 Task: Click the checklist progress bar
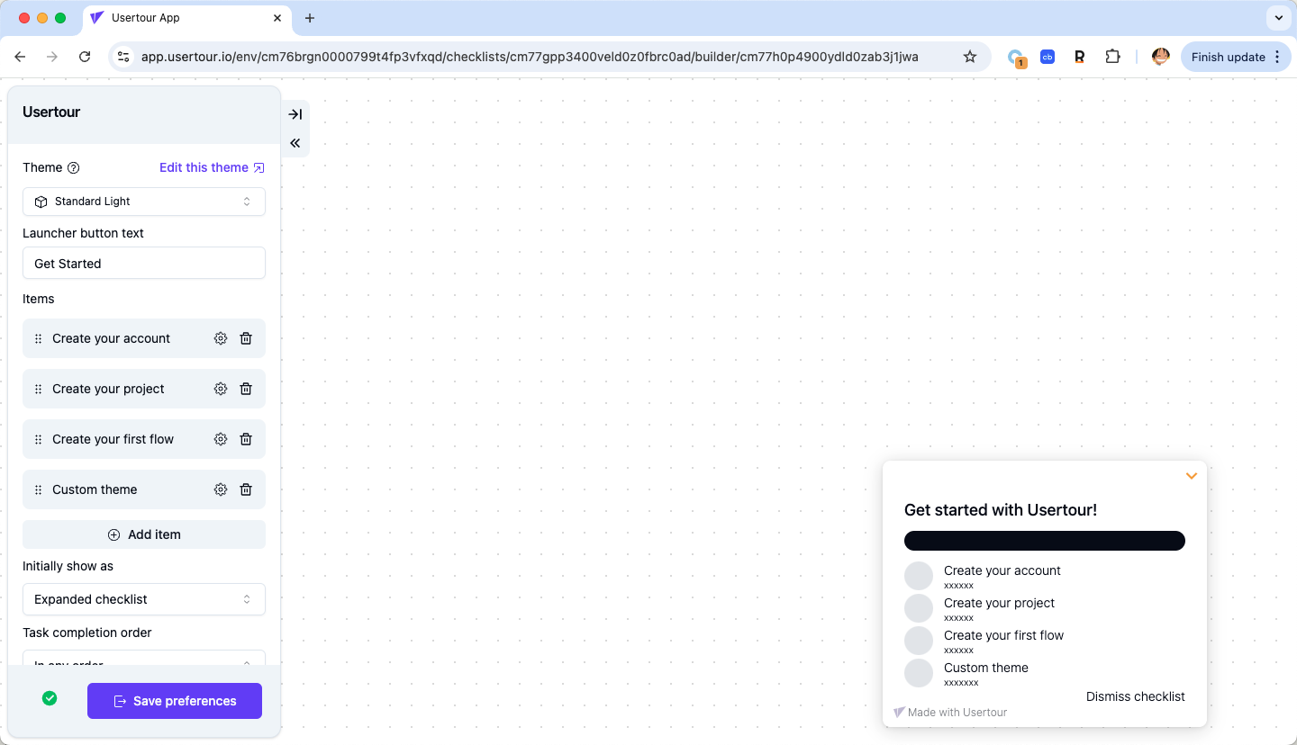(1045, 541)
